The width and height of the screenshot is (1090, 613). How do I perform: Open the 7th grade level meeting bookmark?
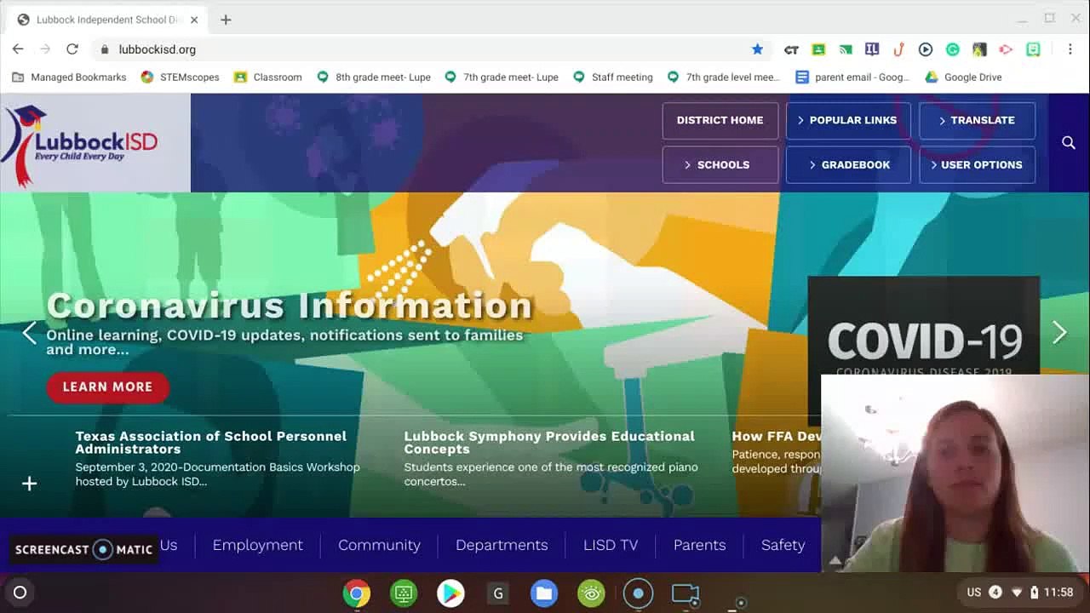point(723,77)
